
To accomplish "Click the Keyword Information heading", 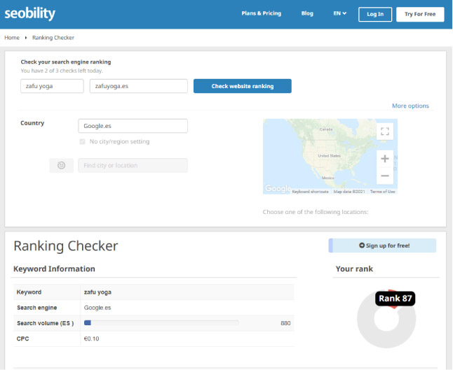I will click(x=54, y=269).
